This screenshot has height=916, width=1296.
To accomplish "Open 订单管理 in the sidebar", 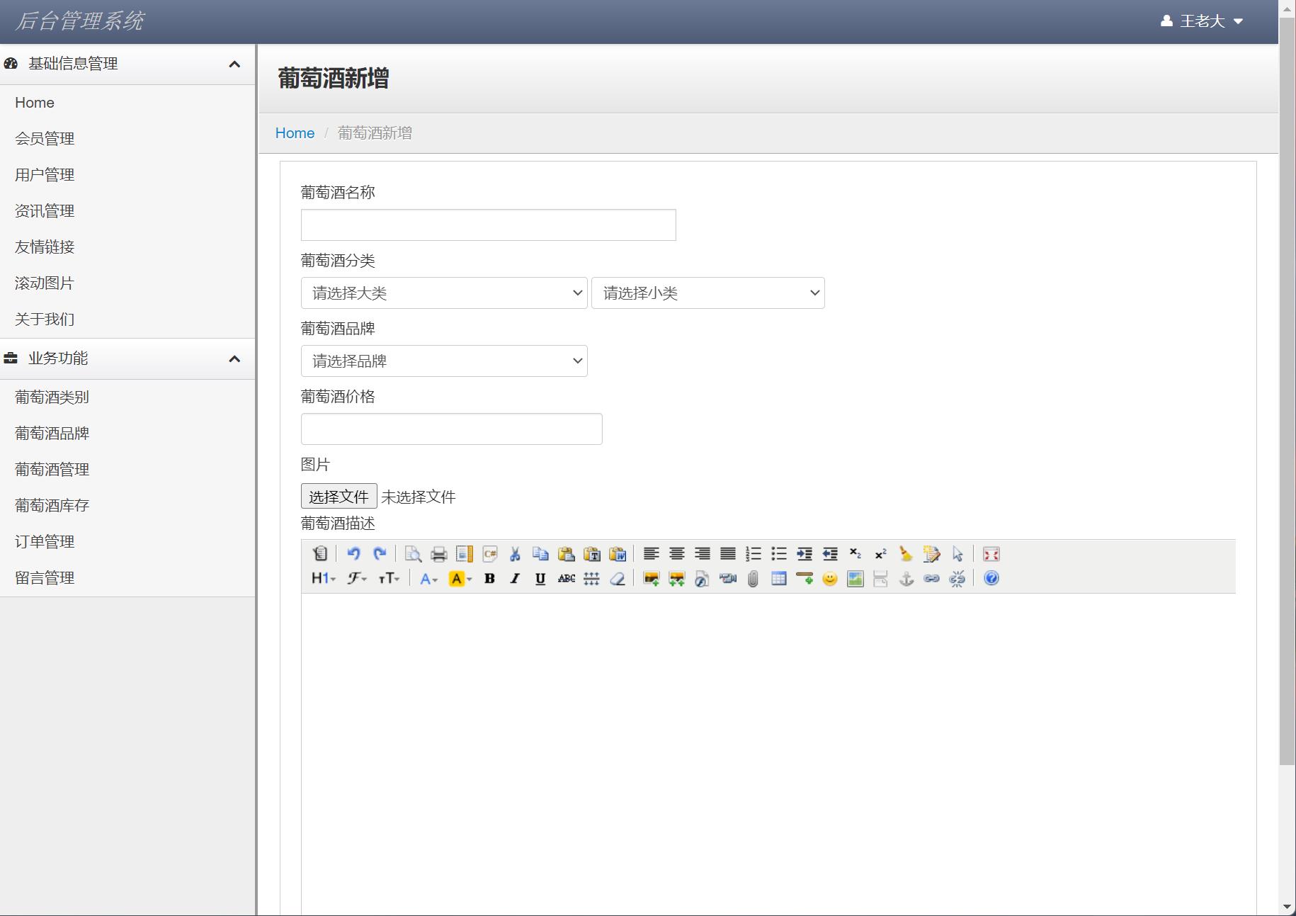I will (45, 542).
